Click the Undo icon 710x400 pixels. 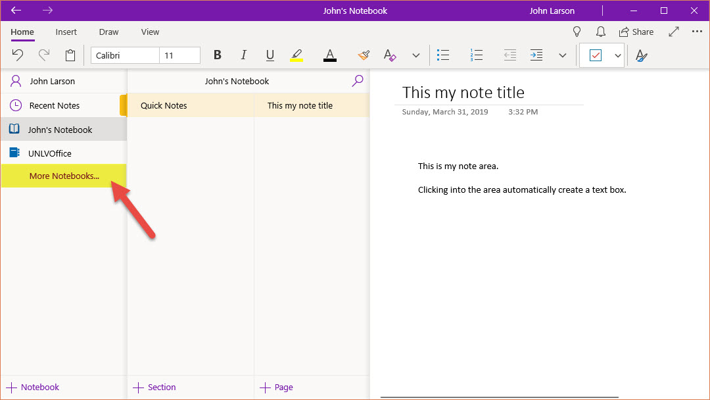click(18, 55)
